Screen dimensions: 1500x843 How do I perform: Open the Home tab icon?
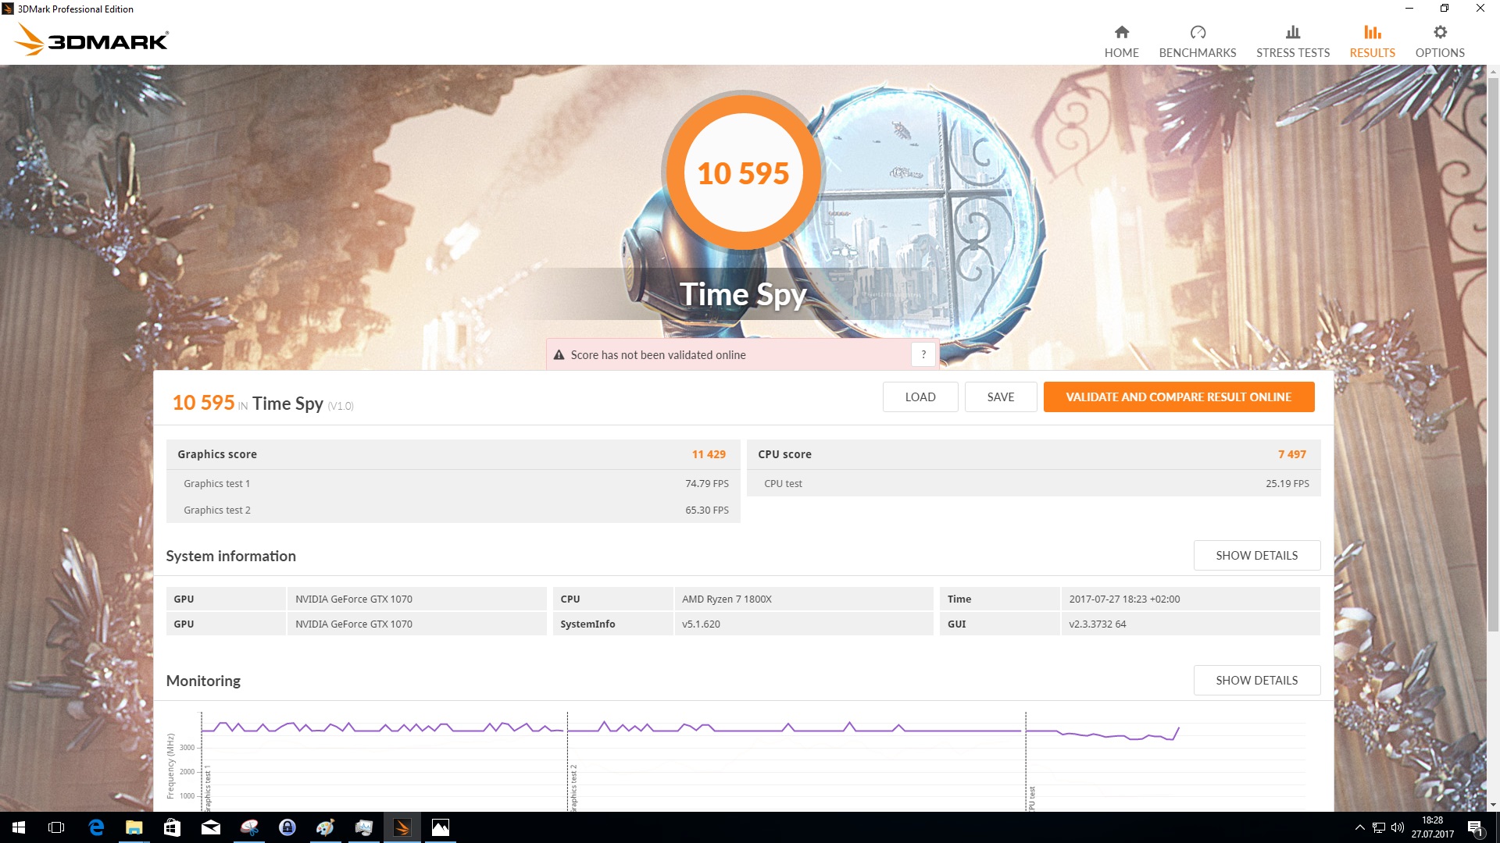pyautogui.click(x=1121, y=32)
